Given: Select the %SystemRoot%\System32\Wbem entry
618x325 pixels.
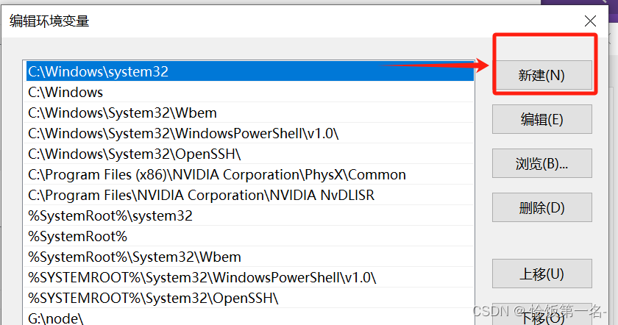Looking at the screenshot, I should pos(250,257).
